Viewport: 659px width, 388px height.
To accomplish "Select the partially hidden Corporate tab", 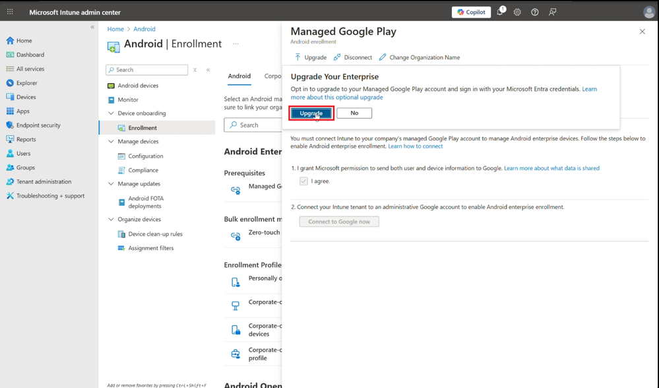I will (272, 76).
